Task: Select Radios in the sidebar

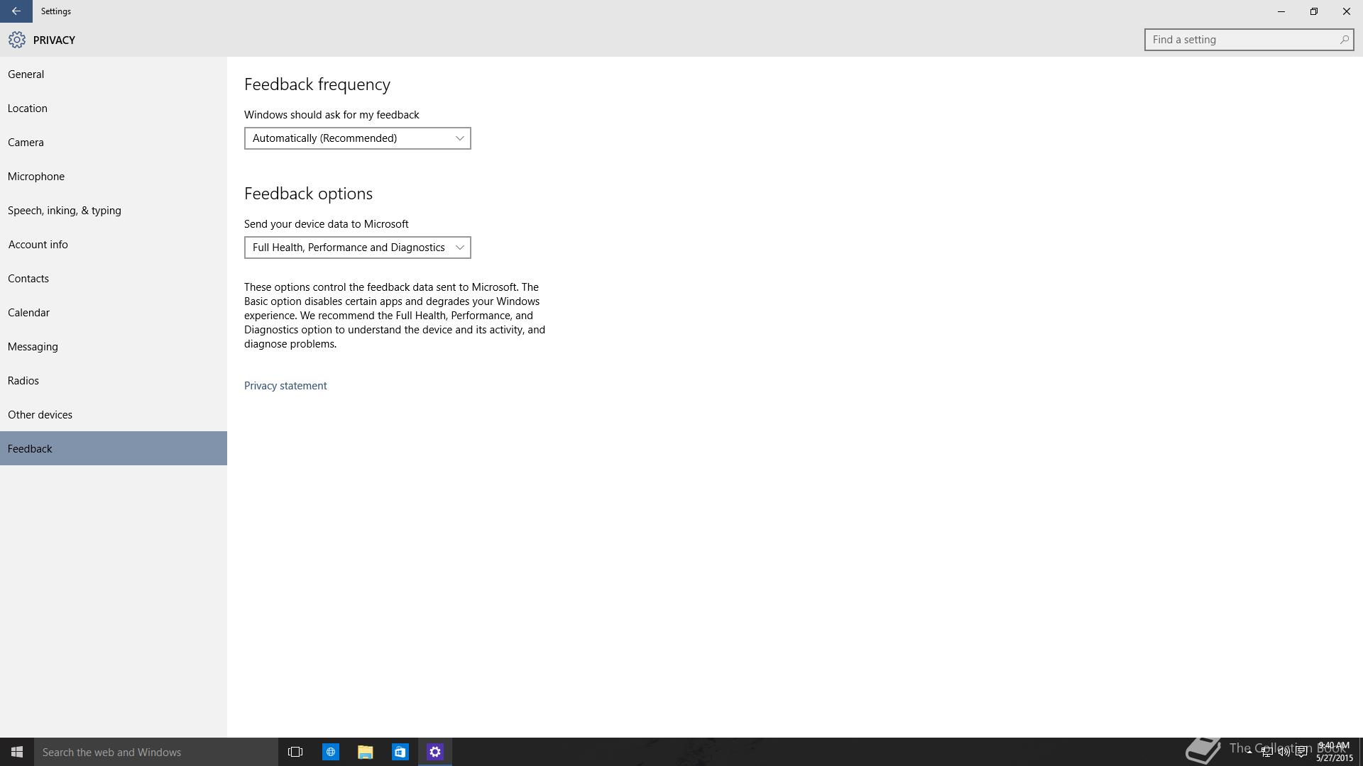Action: pos(114,381)
